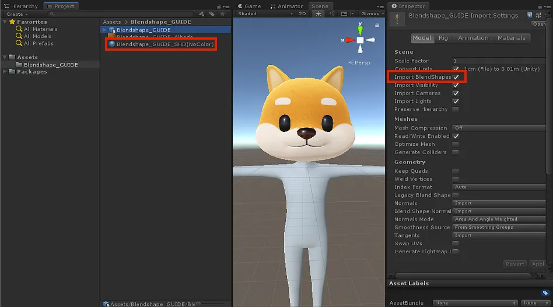Enable the Preserve Hierarchy checkbox

point(456,109)
